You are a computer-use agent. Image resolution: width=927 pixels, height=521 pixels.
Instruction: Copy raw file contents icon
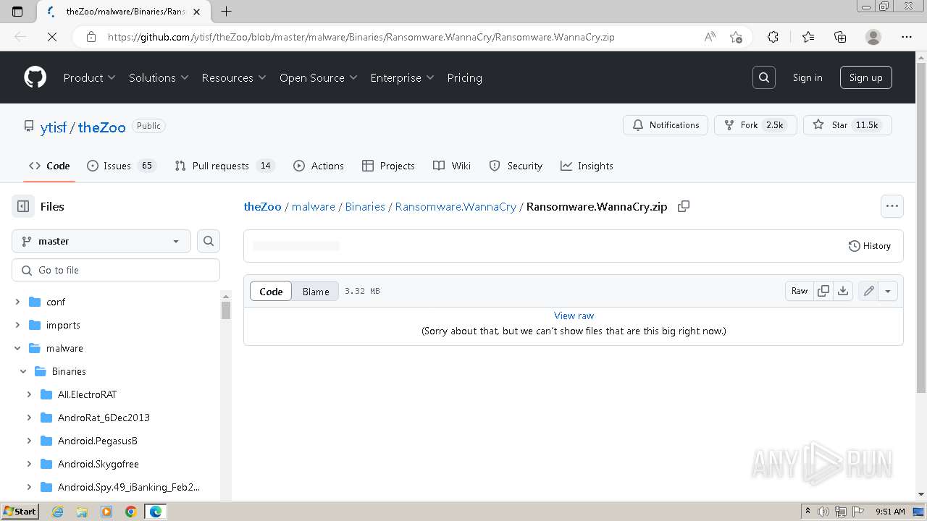click(x=823, y=291)
